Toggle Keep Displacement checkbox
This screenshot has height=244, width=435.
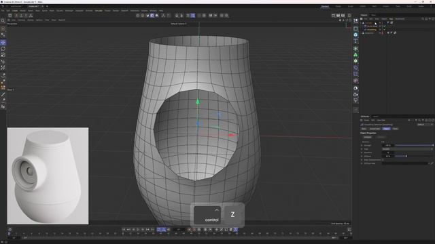pos(383,160)
